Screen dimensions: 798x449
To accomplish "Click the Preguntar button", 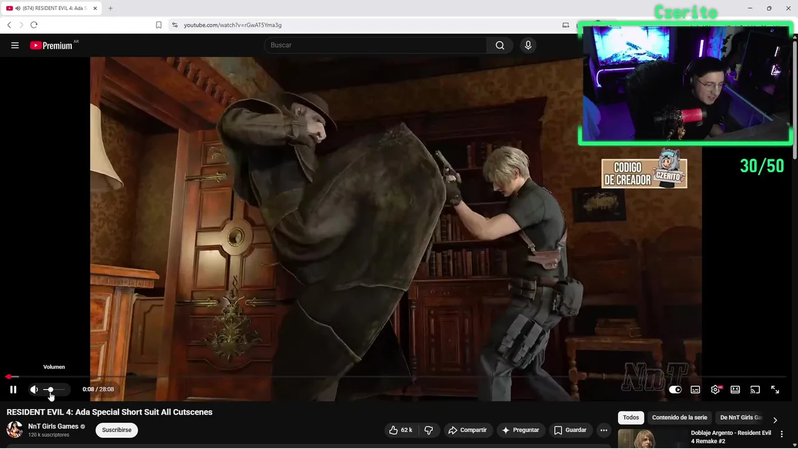I will click(521, 430).
